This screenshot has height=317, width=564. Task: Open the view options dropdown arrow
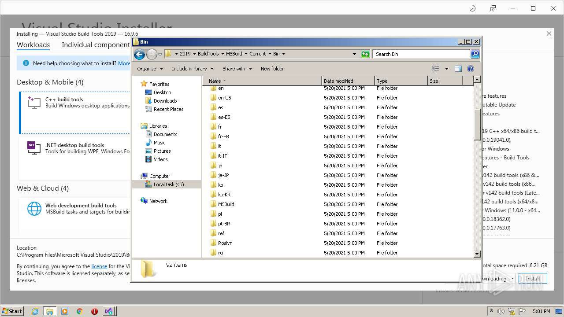446,69
